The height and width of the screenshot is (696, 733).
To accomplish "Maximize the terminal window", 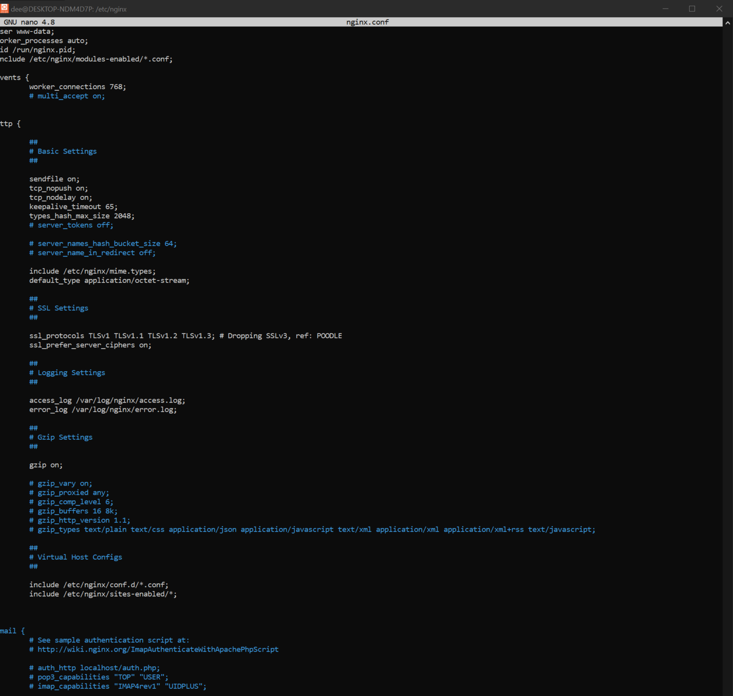I will pos(692,9).
